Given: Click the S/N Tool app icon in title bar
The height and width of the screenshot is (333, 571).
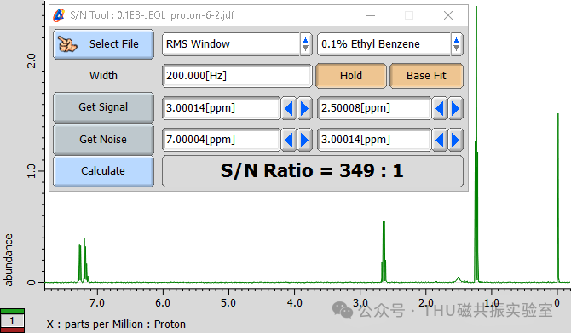Looking at the screenshot, I should coord(59,15).
